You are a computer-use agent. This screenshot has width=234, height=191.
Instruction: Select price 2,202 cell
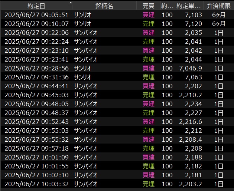(194, 86)
